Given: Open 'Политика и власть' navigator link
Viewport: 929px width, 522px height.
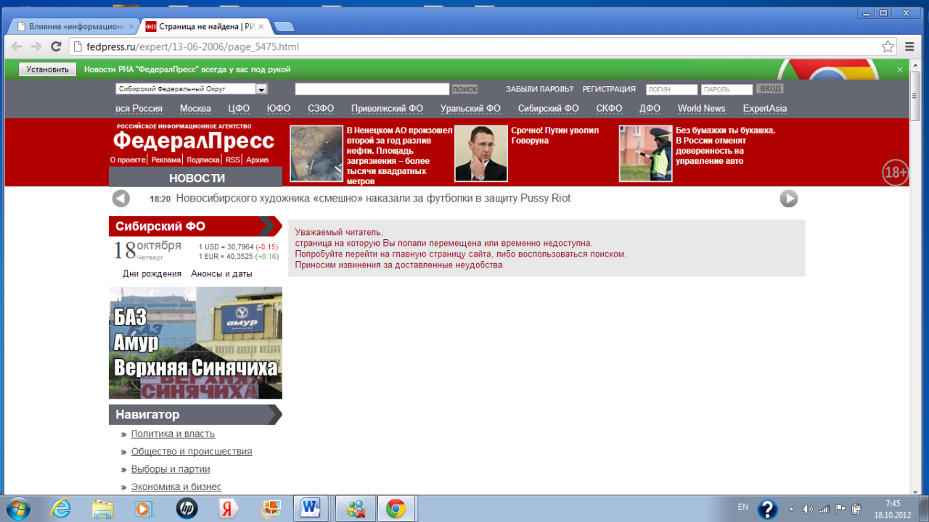Looking at the screenshot, I should click(x=173, y=434).
